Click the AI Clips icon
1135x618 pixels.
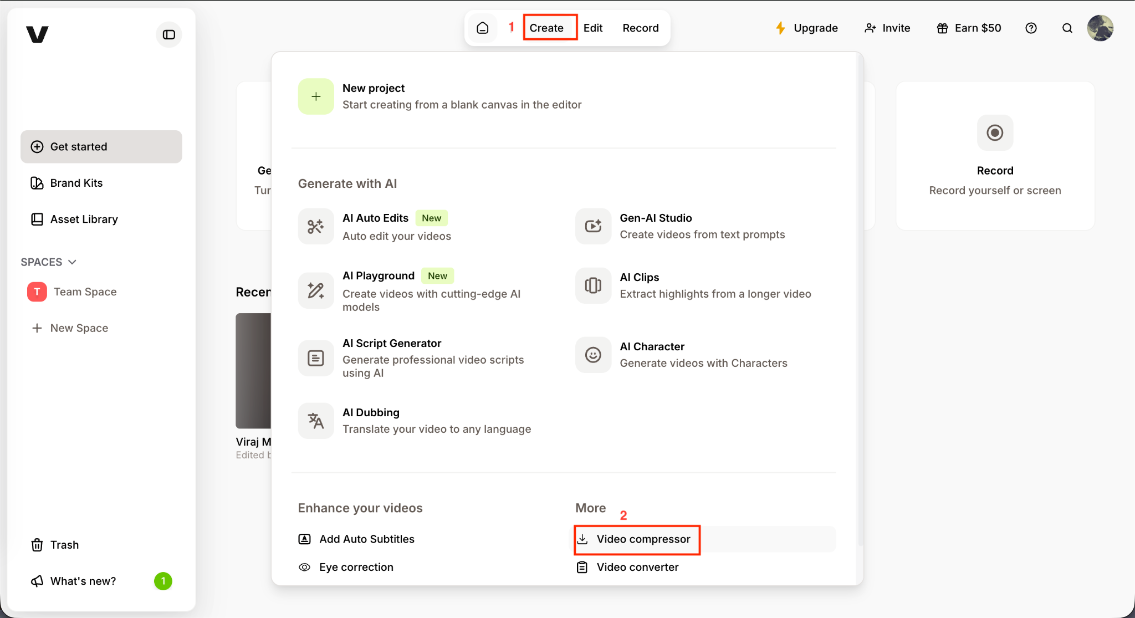(593, 285)
